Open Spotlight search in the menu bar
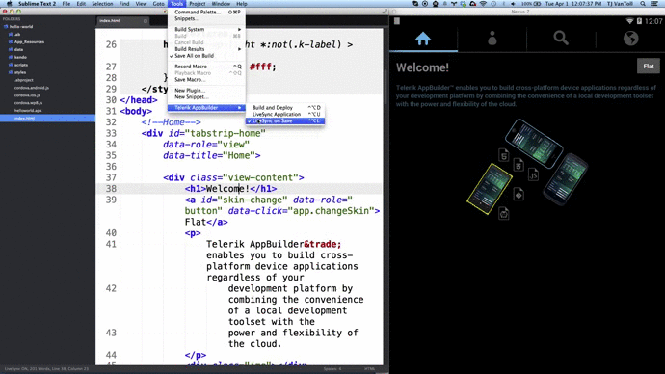The image size is (665, 374). pos(643,4)
